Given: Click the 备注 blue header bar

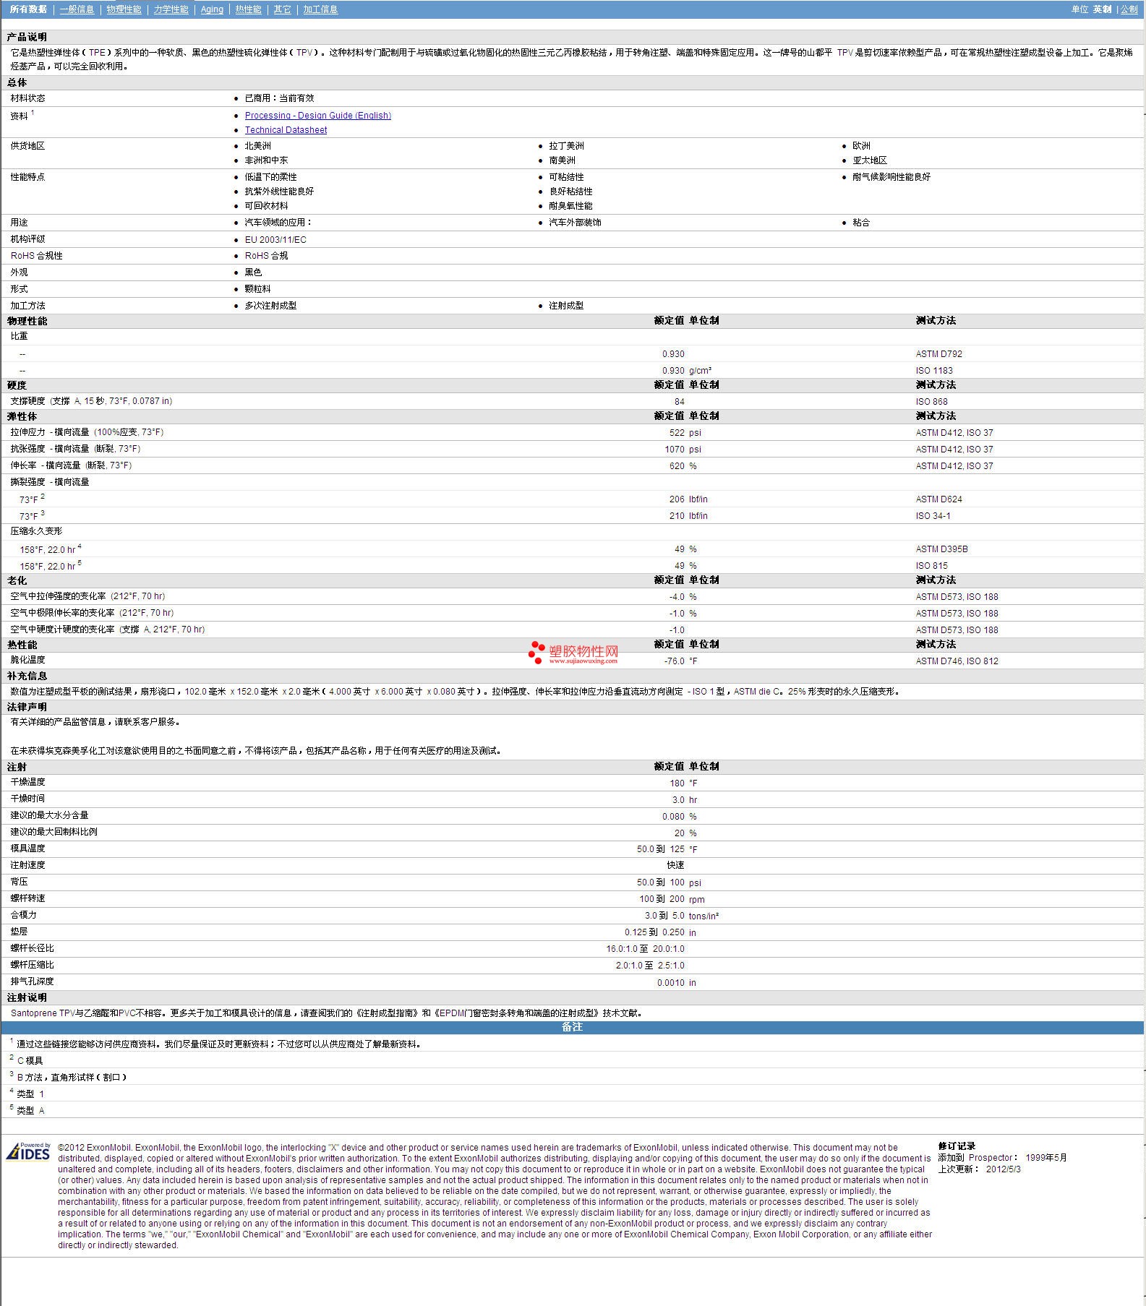Looking at the screenshot, I should coord(573,1027).
